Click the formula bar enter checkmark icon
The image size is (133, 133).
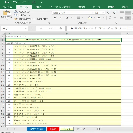pyautogui.click(x=51, y=28)
